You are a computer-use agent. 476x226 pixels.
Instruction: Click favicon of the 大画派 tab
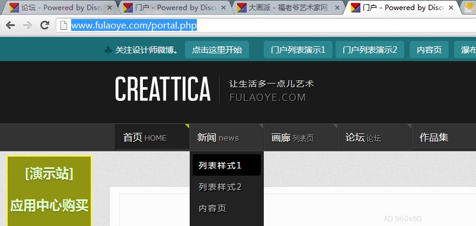click(x=241, y=8)
